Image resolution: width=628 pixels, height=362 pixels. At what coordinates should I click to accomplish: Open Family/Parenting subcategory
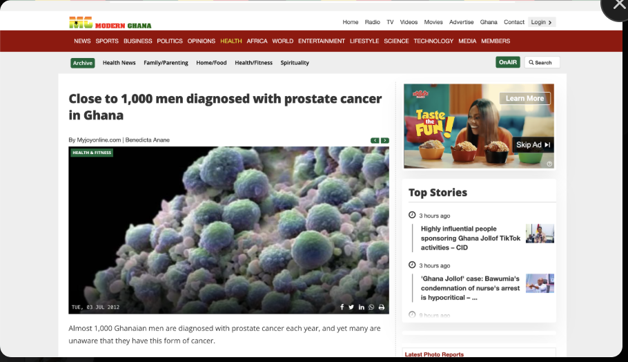pos(166,63)
